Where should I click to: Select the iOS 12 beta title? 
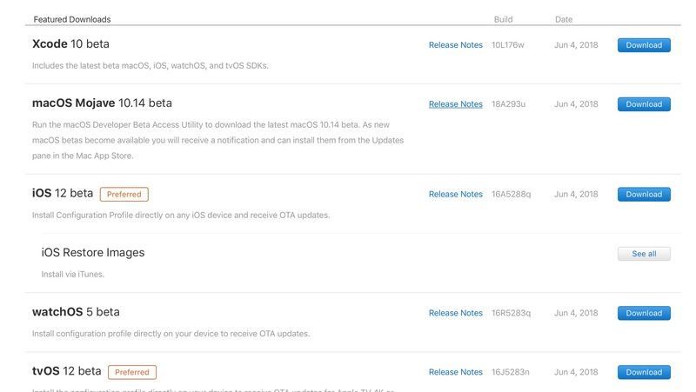pyautogui.click(x=63, y=193)
